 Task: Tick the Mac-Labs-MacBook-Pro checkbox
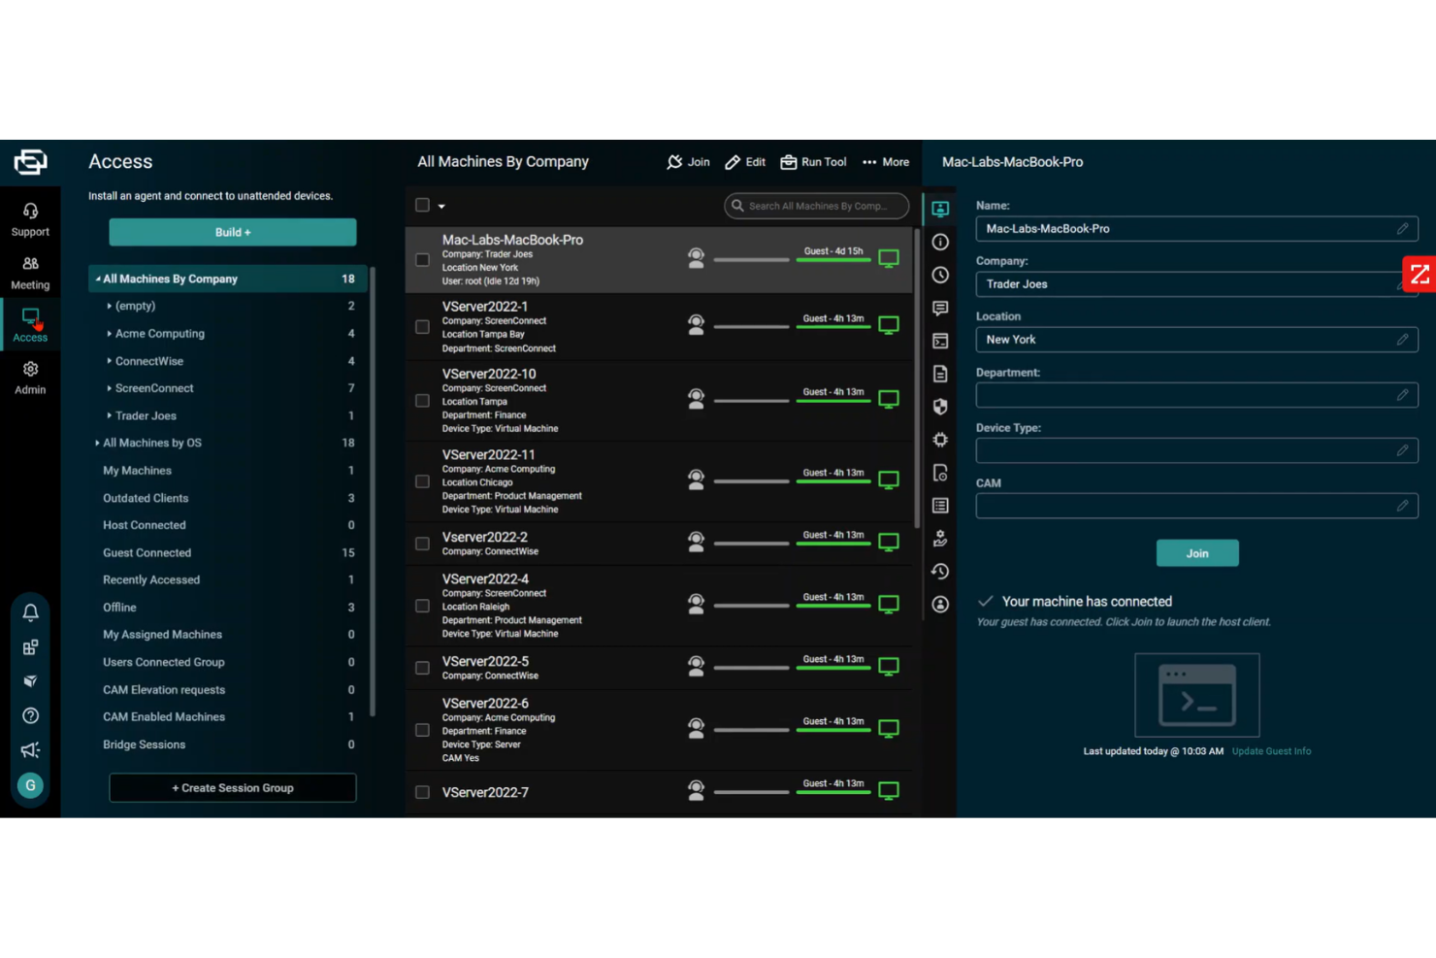tap(422, 259)
